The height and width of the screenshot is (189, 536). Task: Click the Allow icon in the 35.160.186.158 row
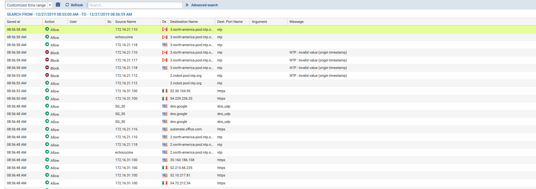pyautogui.click(x=47, y=160)
